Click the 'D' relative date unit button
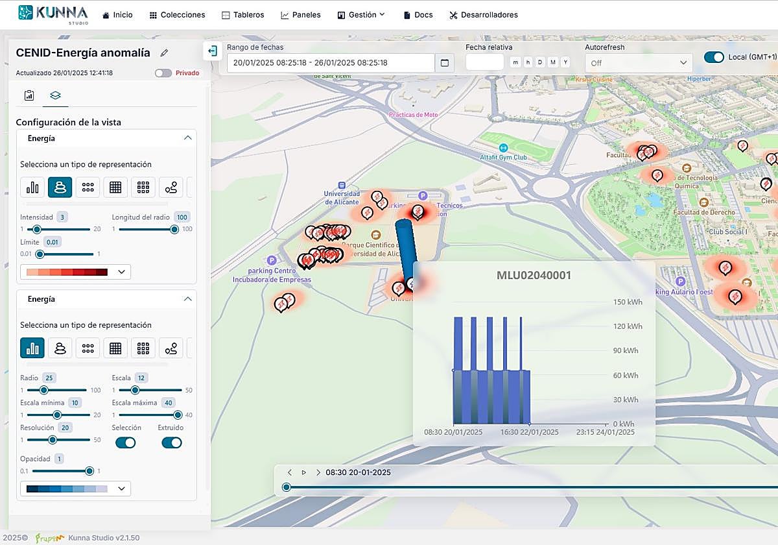The height and width of the screenshot is (545, 778). pos(540,62)
